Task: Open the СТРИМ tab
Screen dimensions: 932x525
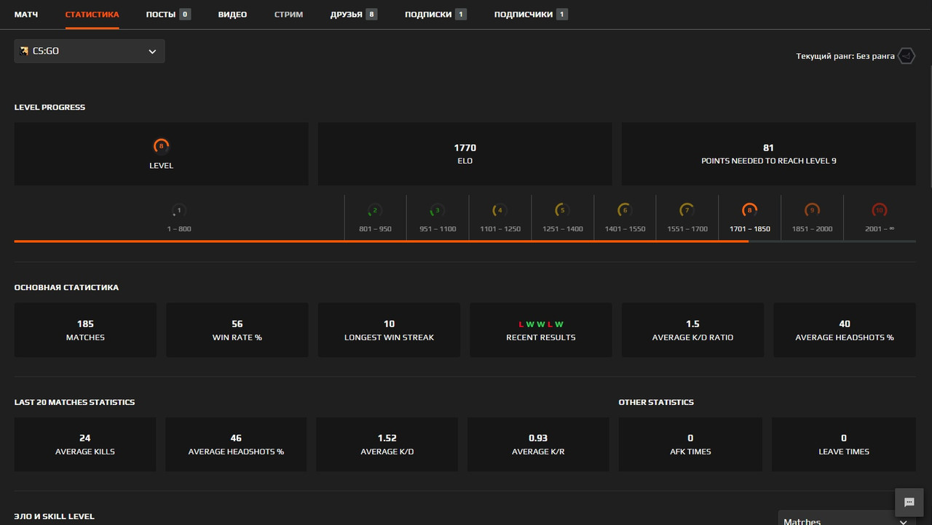Action: coord(288,13)
